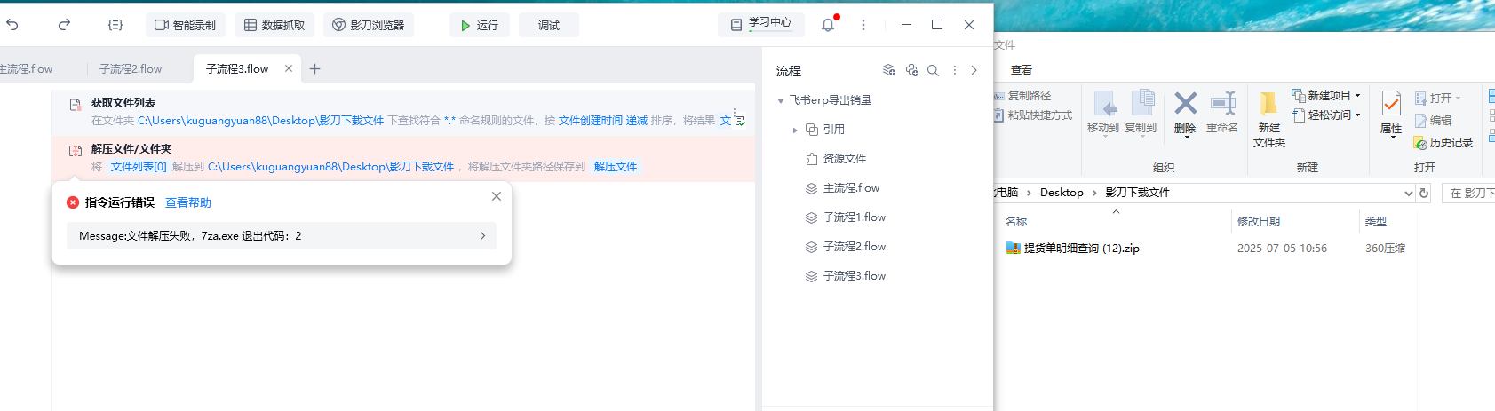The image size is (1495, 411).
Task: Open 流程 panel more options
Action: tap(955, 70)
